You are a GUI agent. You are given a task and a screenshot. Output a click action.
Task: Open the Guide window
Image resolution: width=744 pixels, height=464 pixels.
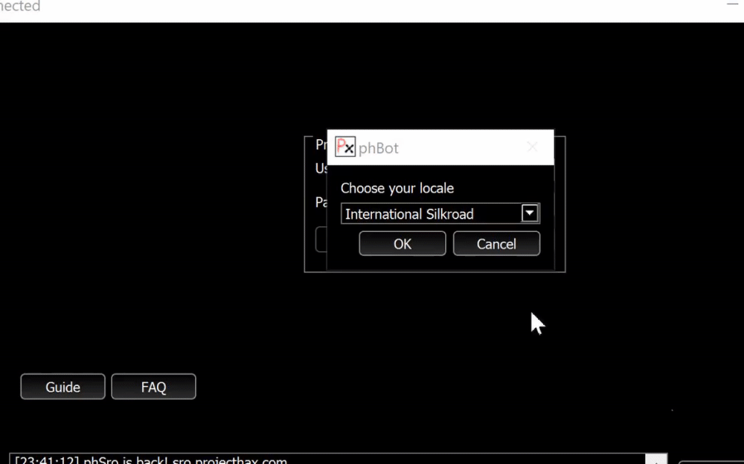click(x=62, y=386)
